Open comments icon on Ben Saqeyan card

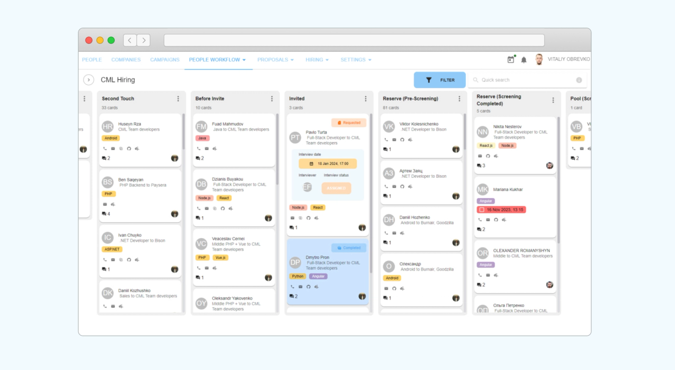[104, 214]
